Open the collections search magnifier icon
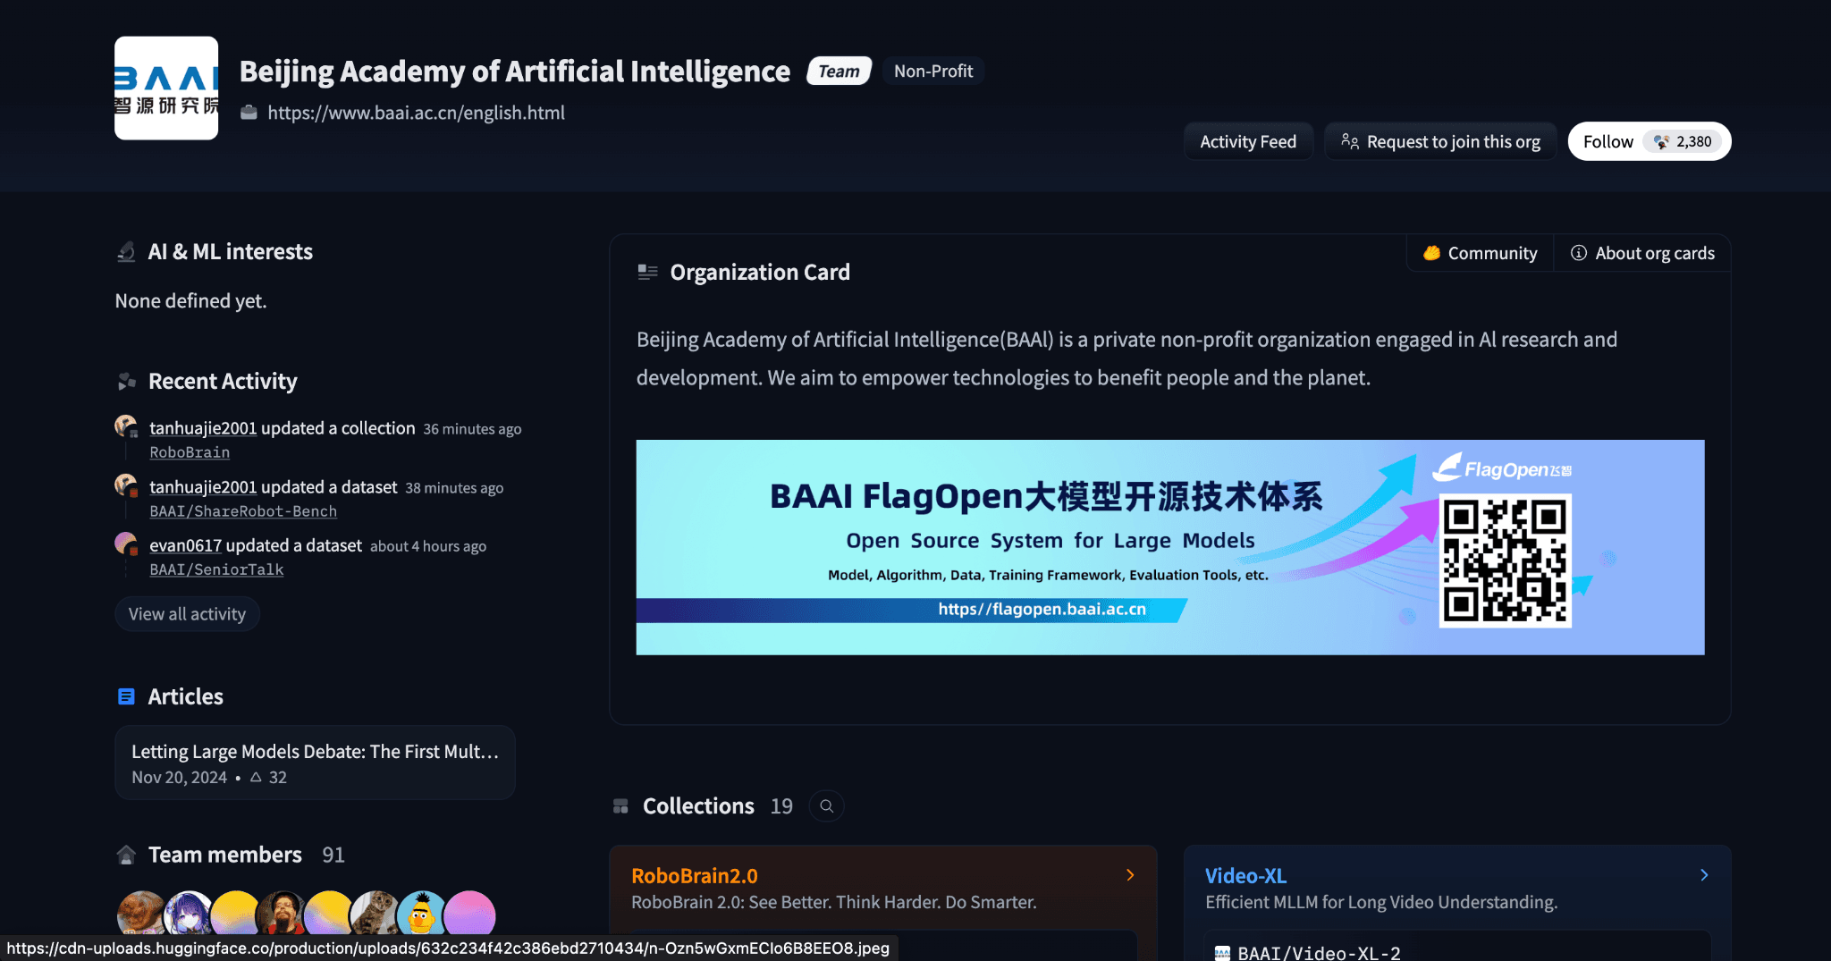The height and width of the screenshot is (961, 1831). 826,806
